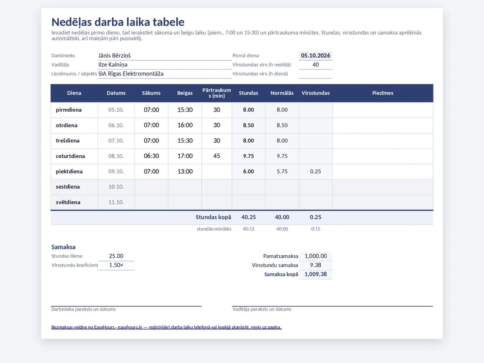Select the hourly rate value 25.00
The width and height of the screenshot is (484, 363).
(x=116, y=256)
